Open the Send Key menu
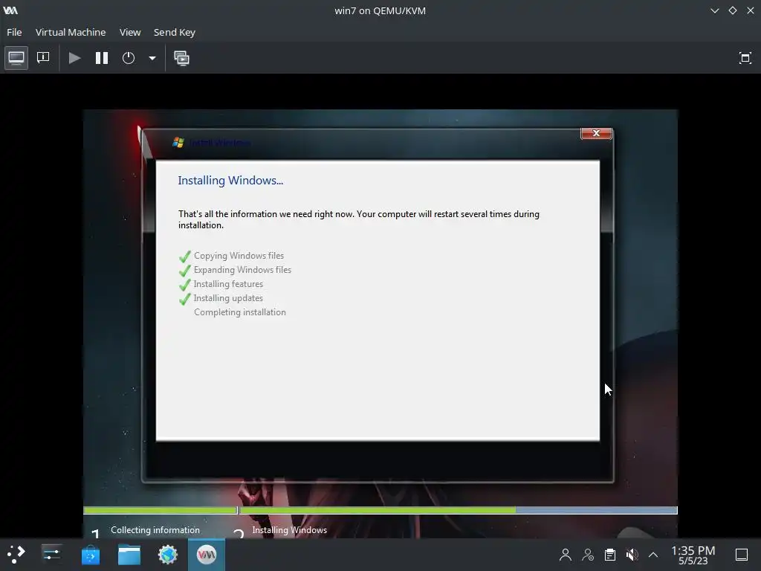The width and height of the screenshot is (761, 571). pyautogui.click(x=174, y=32)
